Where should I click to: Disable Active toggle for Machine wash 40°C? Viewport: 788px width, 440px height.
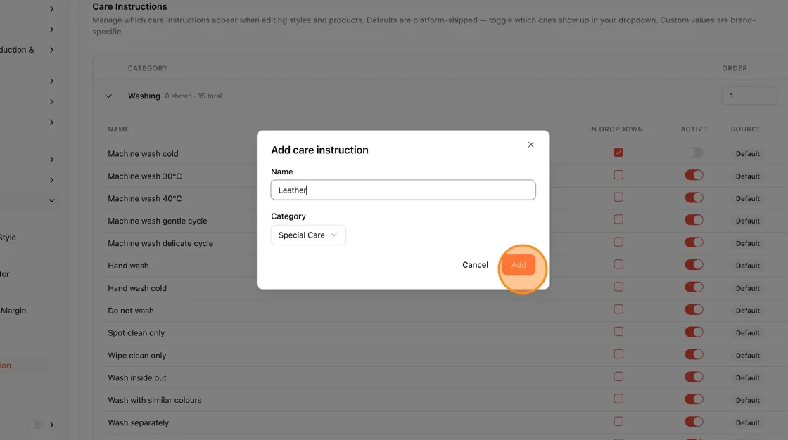694,198
